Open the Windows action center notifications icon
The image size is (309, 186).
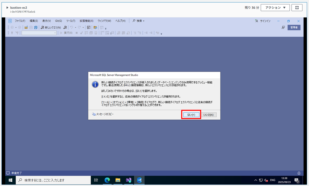[x=297, y=180]
